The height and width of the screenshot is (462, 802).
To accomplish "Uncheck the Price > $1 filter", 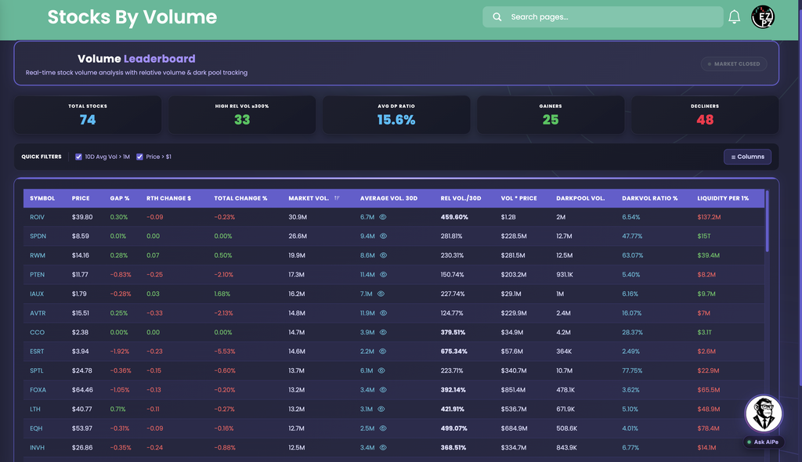I will [139, 157].
